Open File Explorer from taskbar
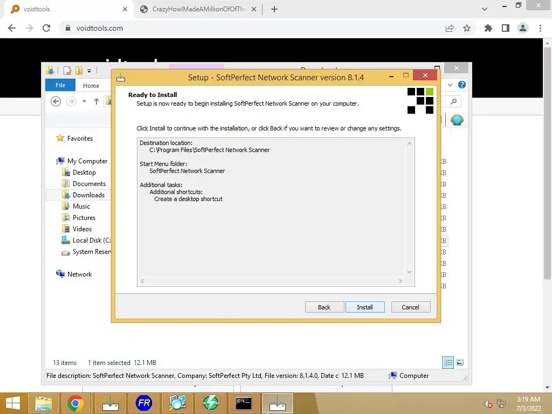 point(43,403)
